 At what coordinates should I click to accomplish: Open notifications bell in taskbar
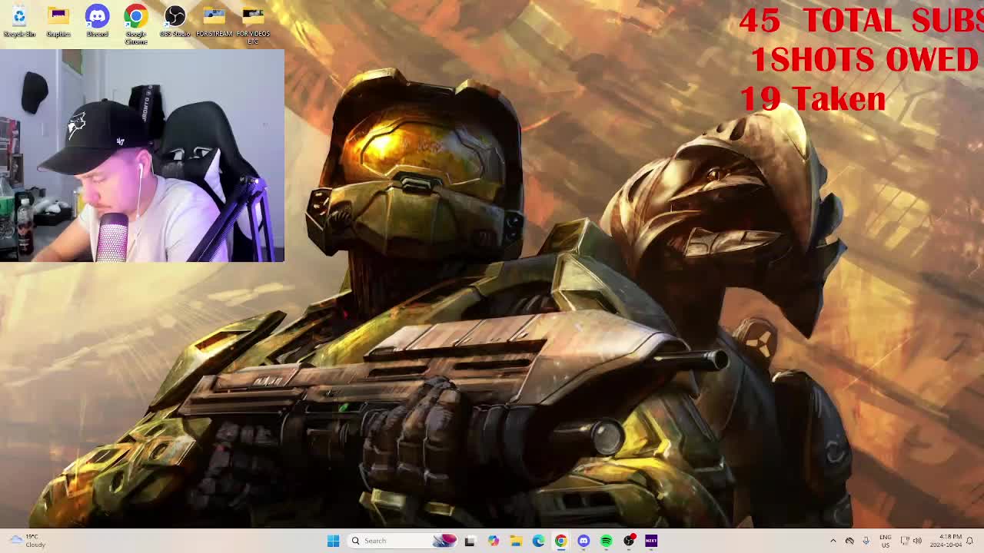click(970, 541)
